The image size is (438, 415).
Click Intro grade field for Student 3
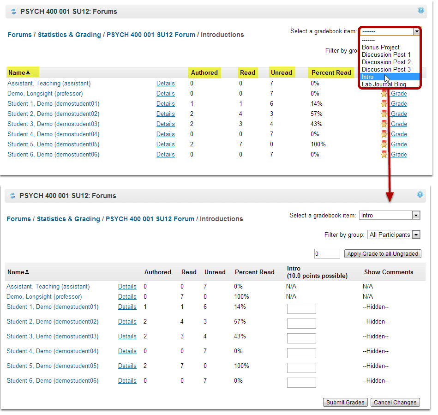tap(301, 338)
